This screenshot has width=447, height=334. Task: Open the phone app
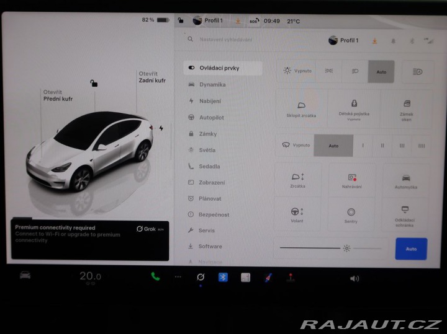click(155, 276)
